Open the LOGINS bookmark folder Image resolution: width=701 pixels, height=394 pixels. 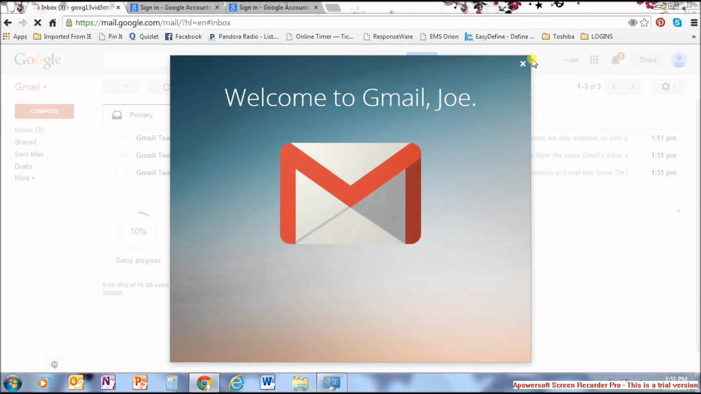(596, 37)
